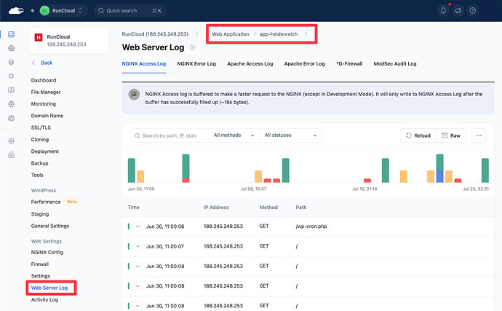Open Web Server Log in the sidebar
The image size is (502, 311).
pos(49,288)
